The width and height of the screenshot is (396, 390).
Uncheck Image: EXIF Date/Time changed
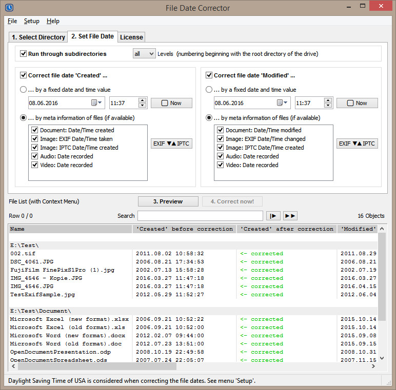220,139
